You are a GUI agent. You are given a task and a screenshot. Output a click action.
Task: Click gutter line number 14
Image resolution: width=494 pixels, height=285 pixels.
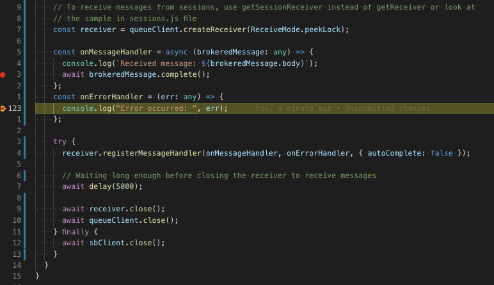(17, 265)
